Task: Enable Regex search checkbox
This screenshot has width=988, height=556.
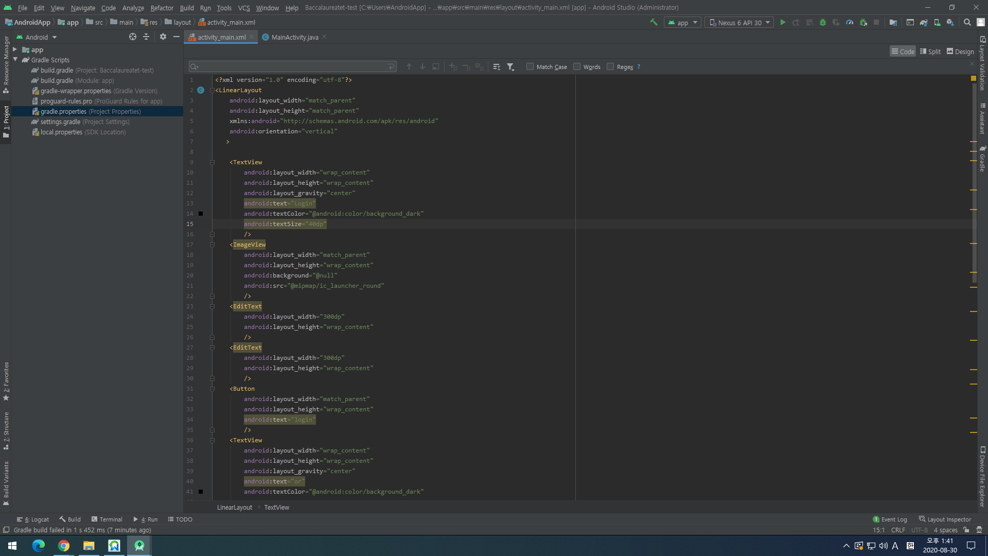Action: point(610,66)
